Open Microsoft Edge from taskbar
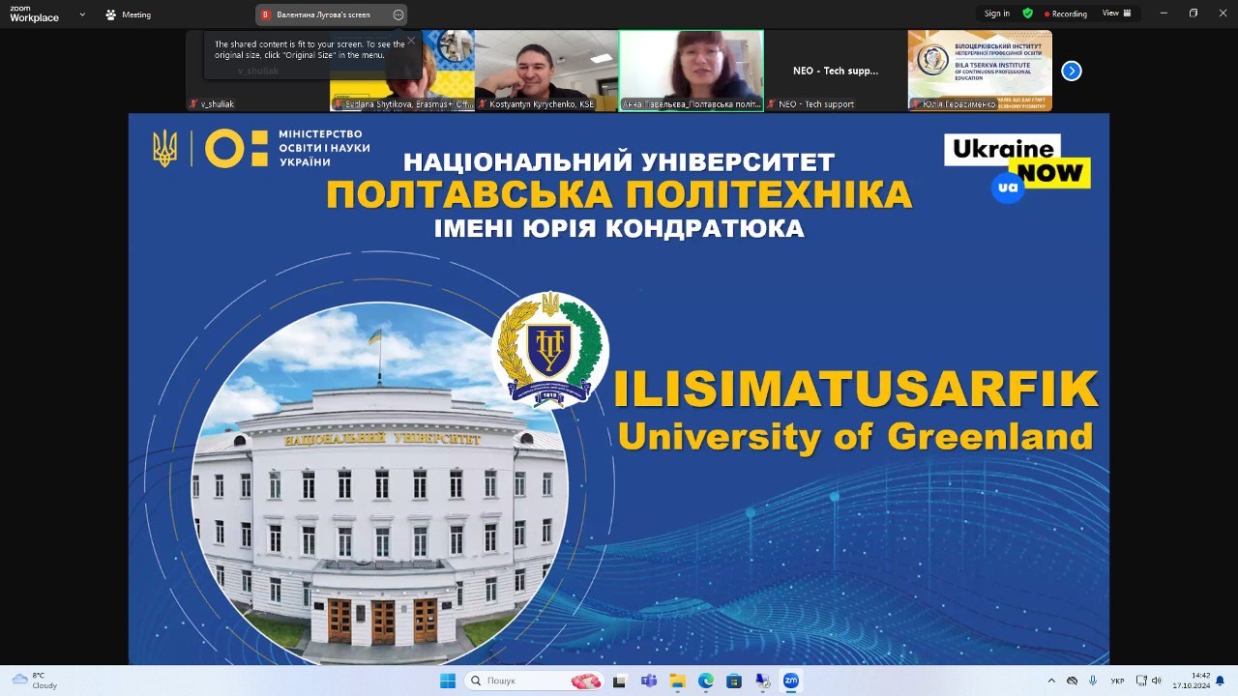 [706, 681]
